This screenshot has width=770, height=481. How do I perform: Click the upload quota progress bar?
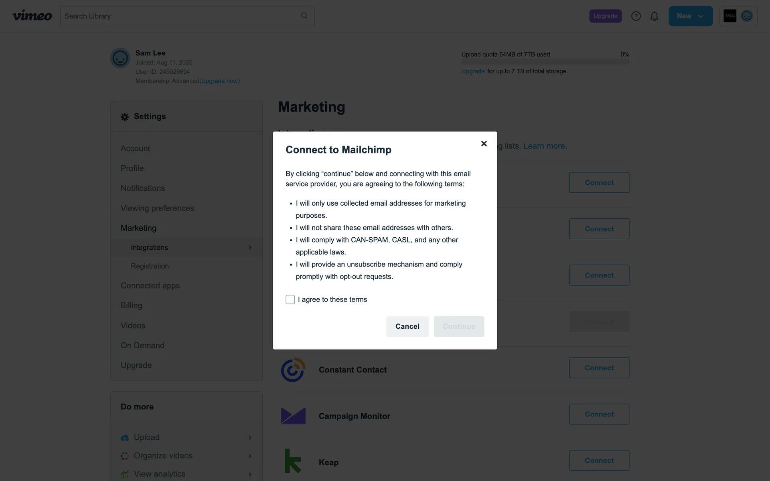pyautogui.click(x=545, y=62)
